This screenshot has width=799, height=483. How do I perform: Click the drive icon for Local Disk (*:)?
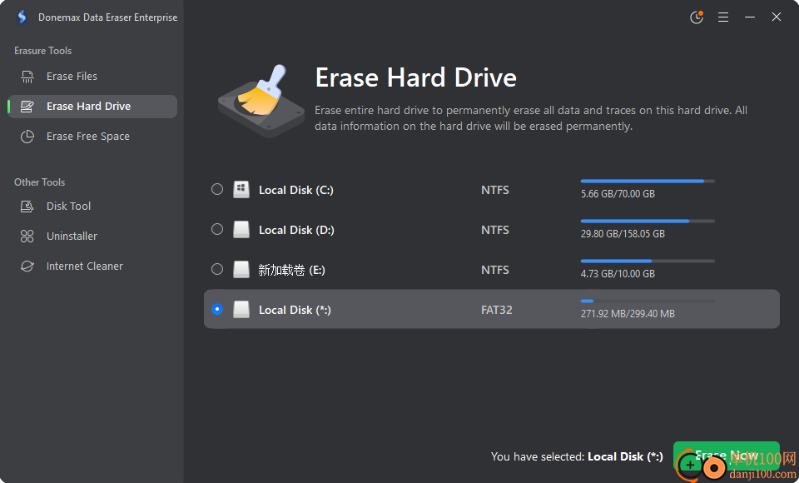pos(241,309)
